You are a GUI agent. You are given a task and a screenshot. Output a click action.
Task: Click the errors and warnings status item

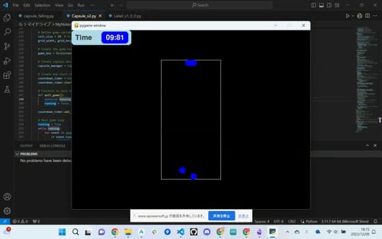21,221
